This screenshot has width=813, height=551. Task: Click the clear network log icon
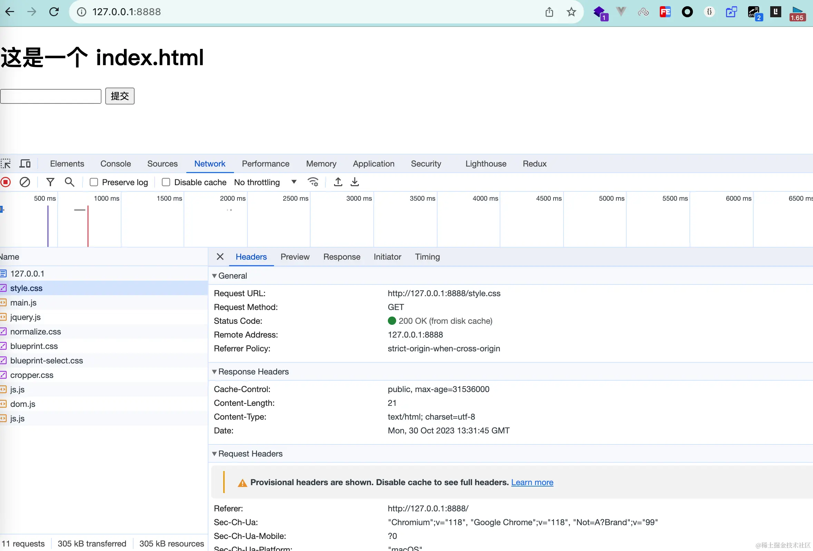pyautogui.click(x=25, y=182)
